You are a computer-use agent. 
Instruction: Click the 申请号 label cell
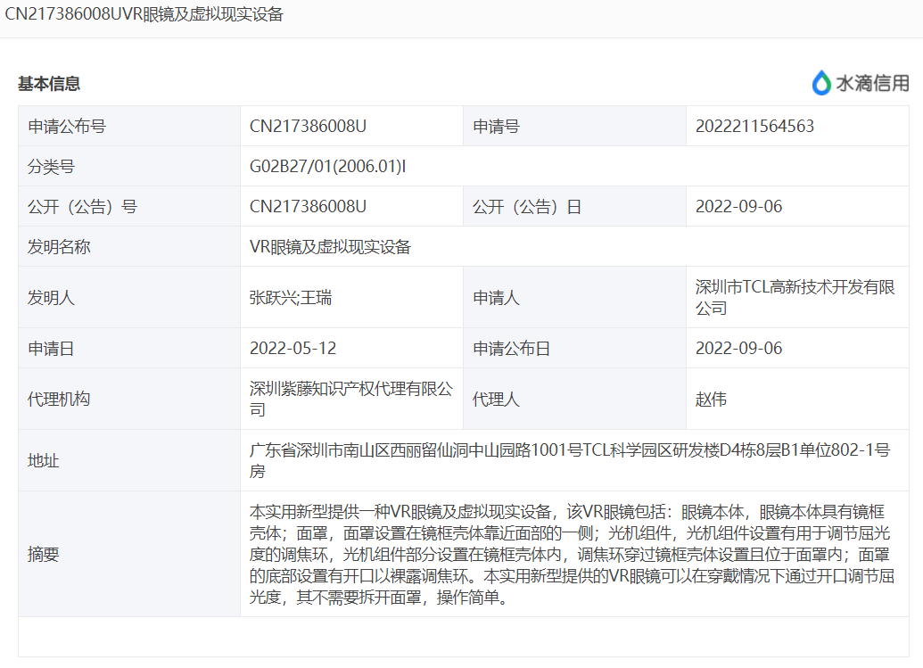point(574,126)
